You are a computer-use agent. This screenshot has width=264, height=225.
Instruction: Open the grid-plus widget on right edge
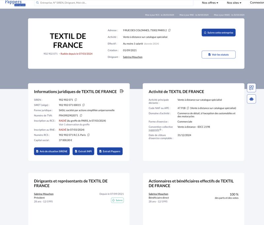click(x=251, y=88)
